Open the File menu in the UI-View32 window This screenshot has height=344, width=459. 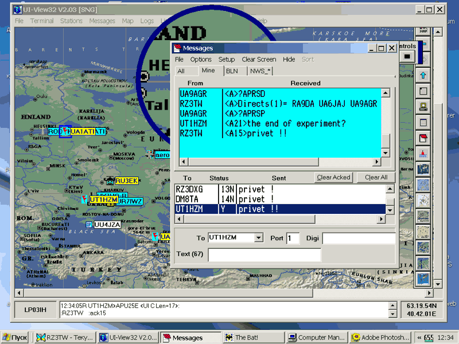click(x=19, y=21)
